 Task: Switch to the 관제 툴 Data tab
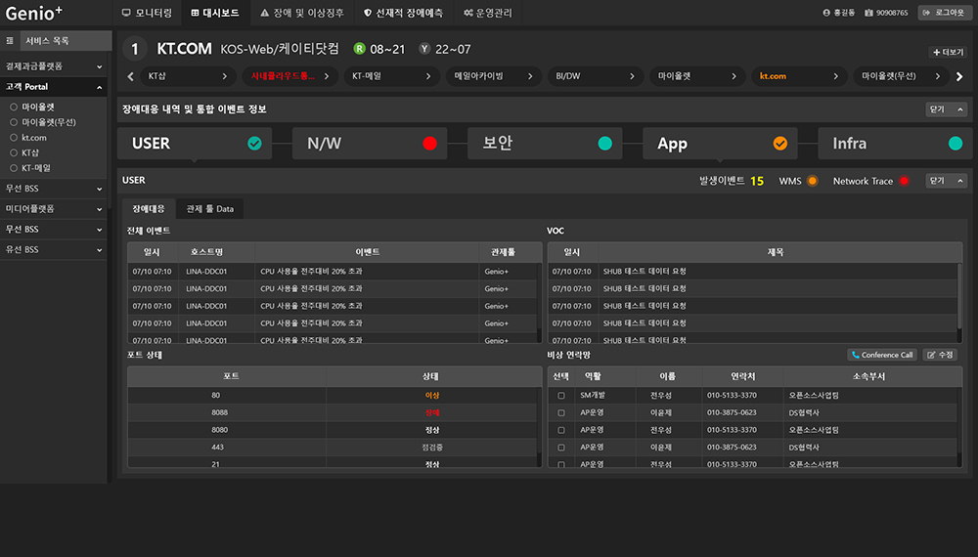click(x=209, y=209)
